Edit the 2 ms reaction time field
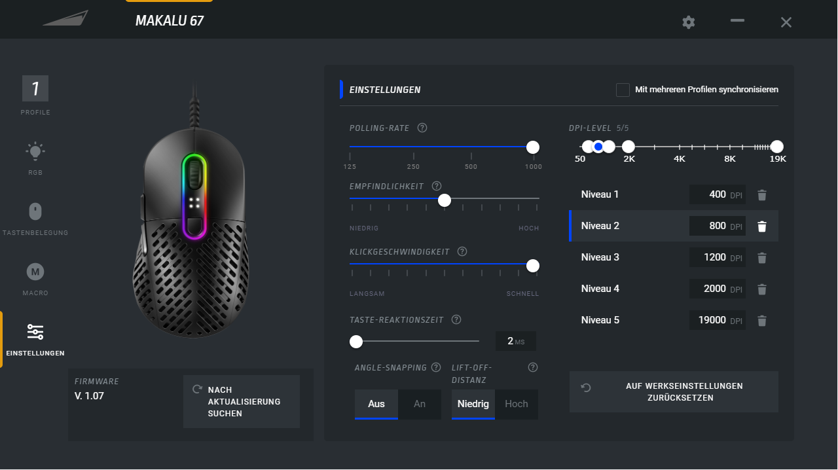Screen dimensions: 838x470 click(516, 341)
